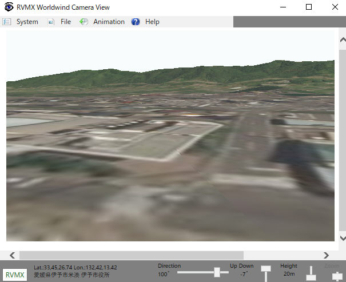
Task: Click the horizontal scrollbar left arrow
Action: tap(11, 255)
